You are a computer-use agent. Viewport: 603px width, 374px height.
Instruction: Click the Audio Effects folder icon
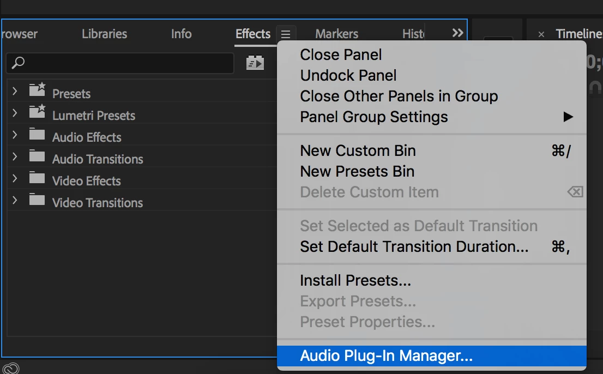[x=37, y=135]
